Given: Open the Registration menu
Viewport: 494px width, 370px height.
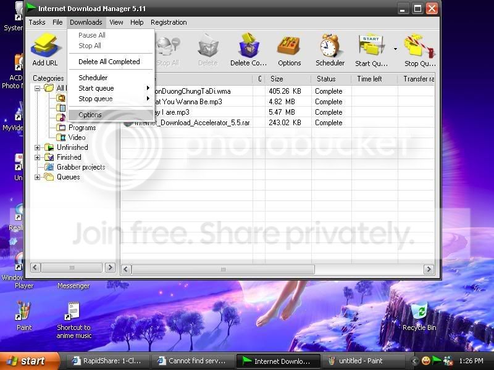Looking at the screenshot, I should tap(169, 22).
